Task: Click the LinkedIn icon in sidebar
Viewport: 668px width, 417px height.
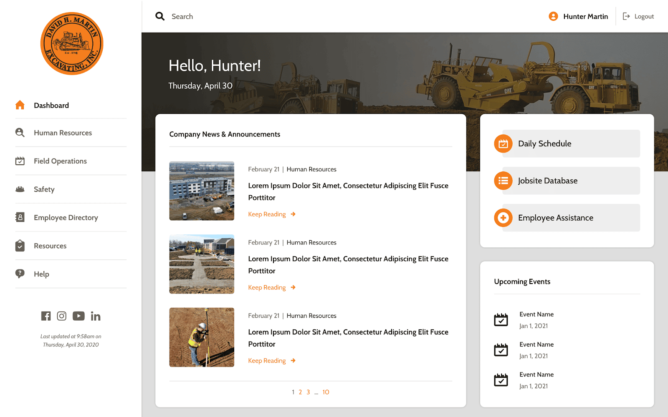Action: 96,317
